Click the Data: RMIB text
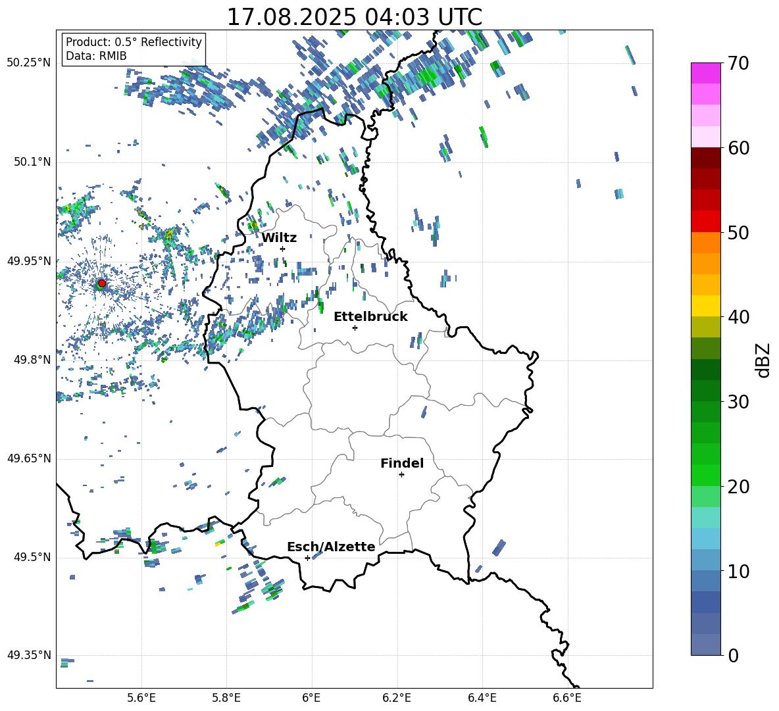Image resolution: width=779 pixels, height=711 pixels. [96, 56]
